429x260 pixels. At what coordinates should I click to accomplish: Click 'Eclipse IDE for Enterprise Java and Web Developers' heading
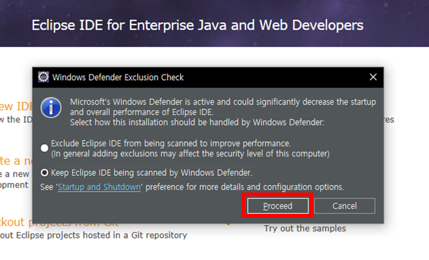tap(198, 25)
